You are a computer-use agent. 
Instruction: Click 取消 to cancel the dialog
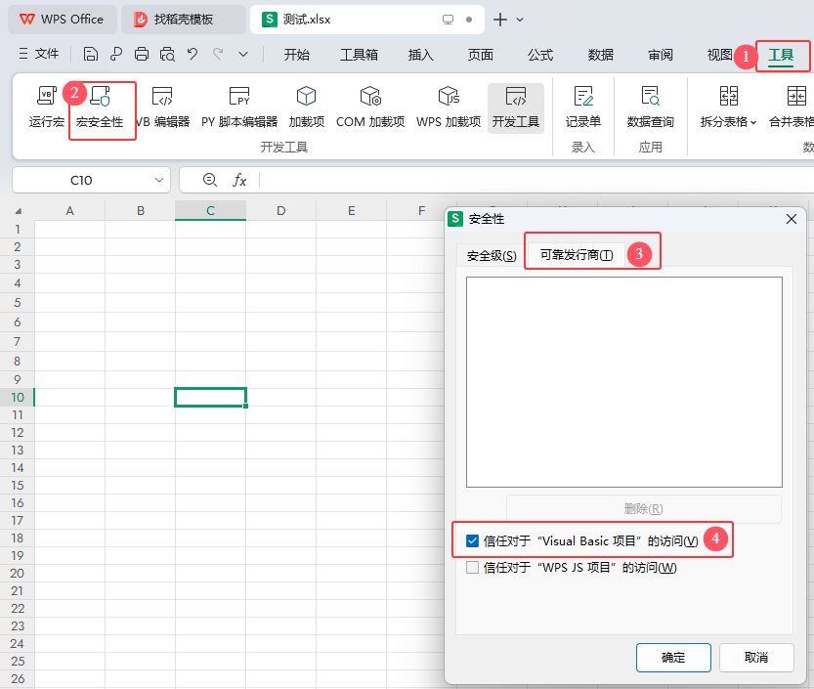[756, 658]
